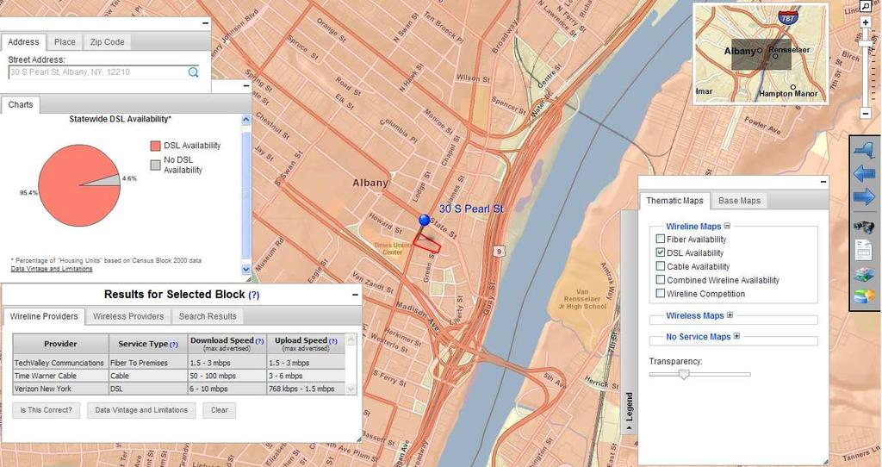Click the Statewide DSL pie chart

point(79,185)
